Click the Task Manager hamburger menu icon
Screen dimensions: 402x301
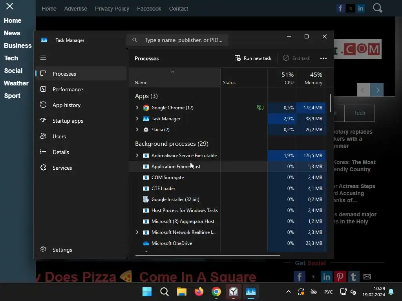[x=43, y=58]
